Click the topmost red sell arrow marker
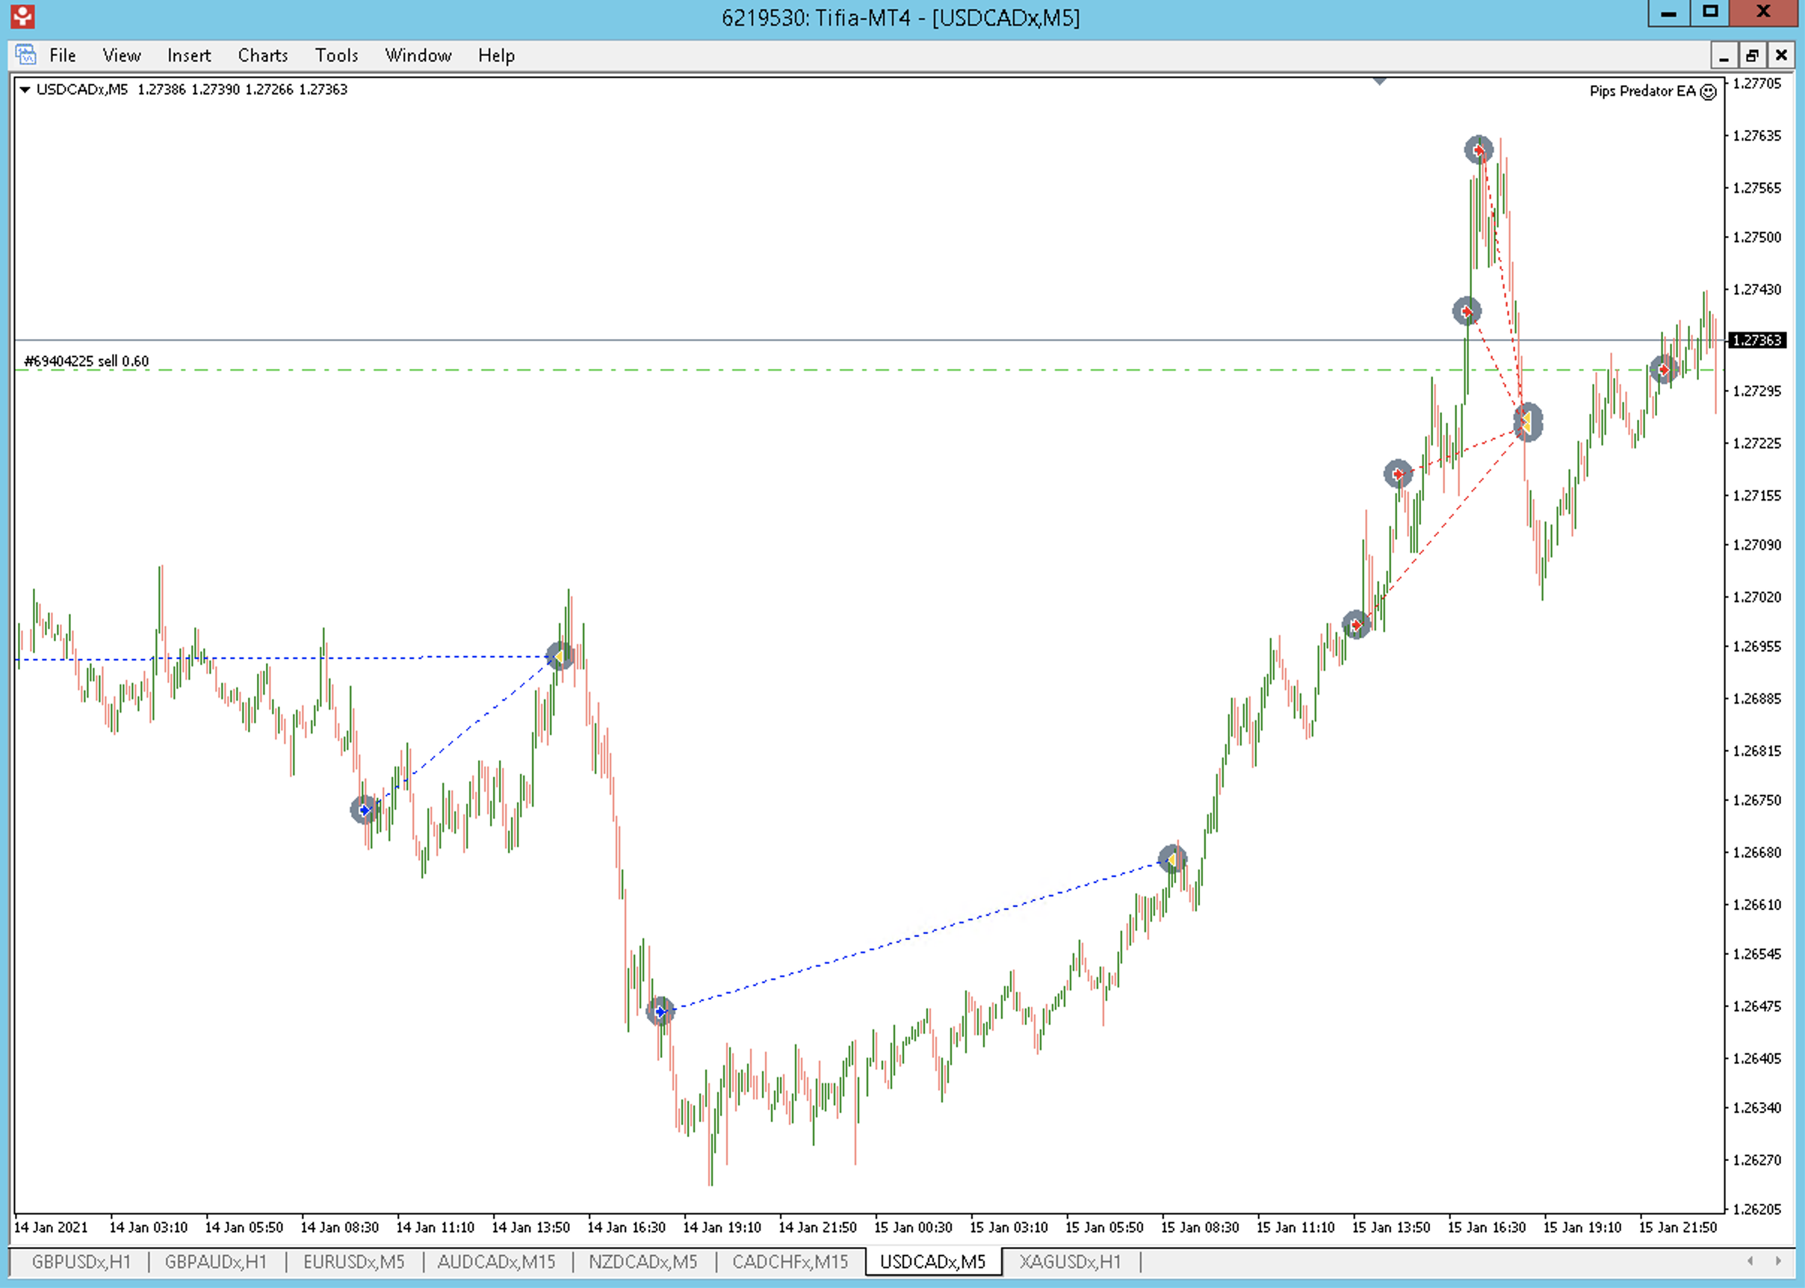Image resolution: width=1805 pixels, height=1288 pixels. pos(1479,150)
